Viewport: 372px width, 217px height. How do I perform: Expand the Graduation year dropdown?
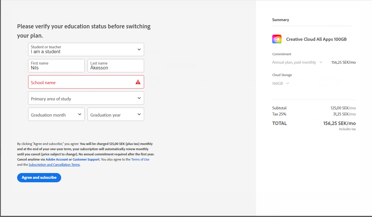(x=115, y=114)
